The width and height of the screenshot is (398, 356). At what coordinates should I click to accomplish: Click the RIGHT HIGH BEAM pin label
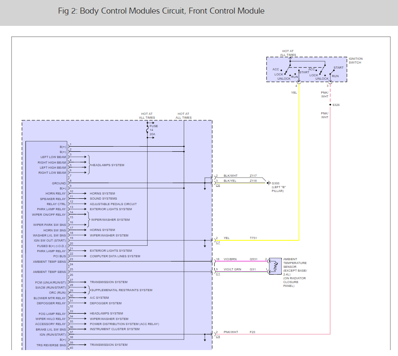[52, 163]
